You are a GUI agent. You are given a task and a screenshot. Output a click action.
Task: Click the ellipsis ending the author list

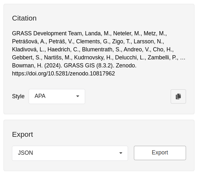tap(183, 57)
